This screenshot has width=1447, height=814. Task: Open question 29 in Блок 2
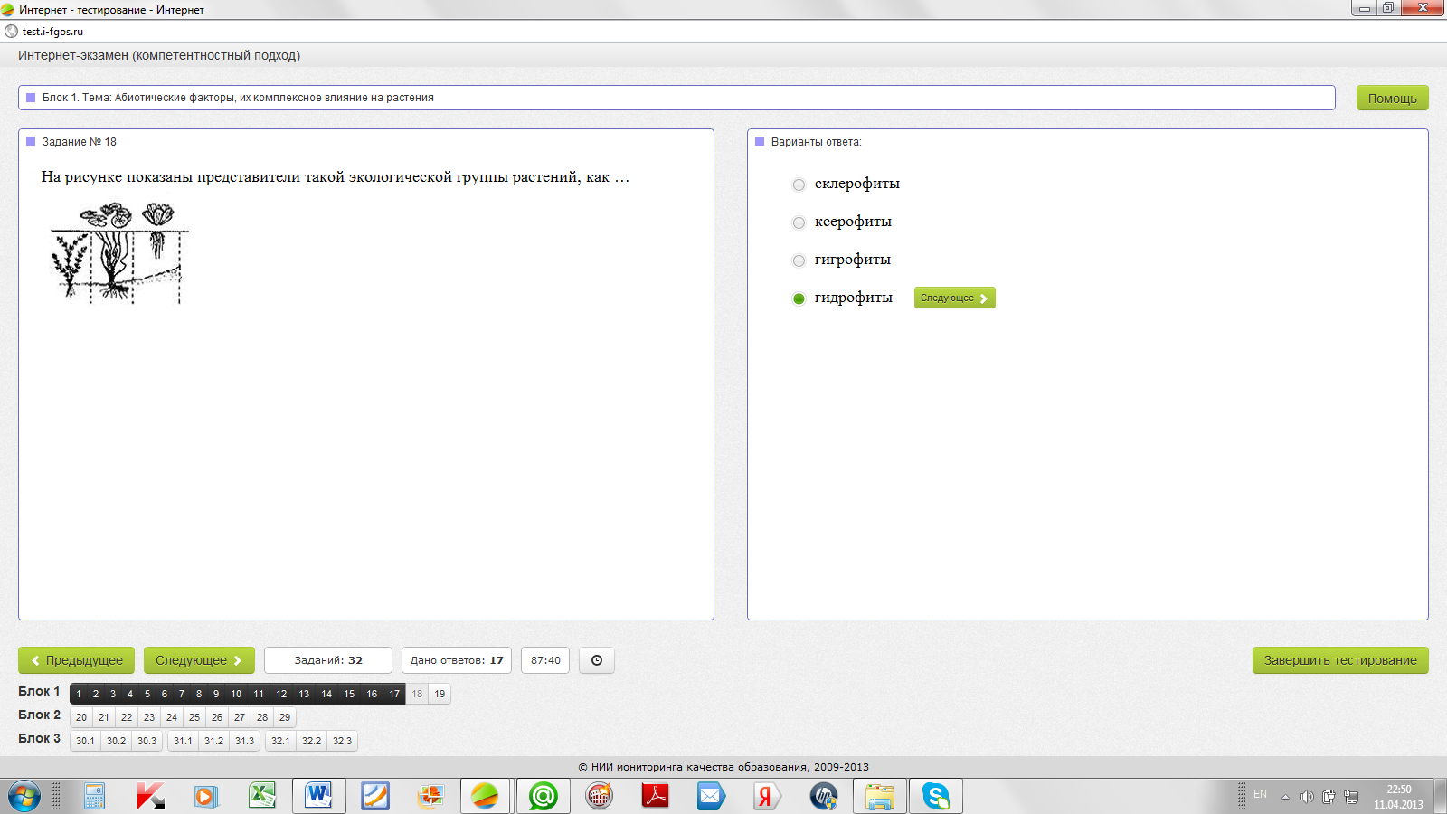point(285,717)
